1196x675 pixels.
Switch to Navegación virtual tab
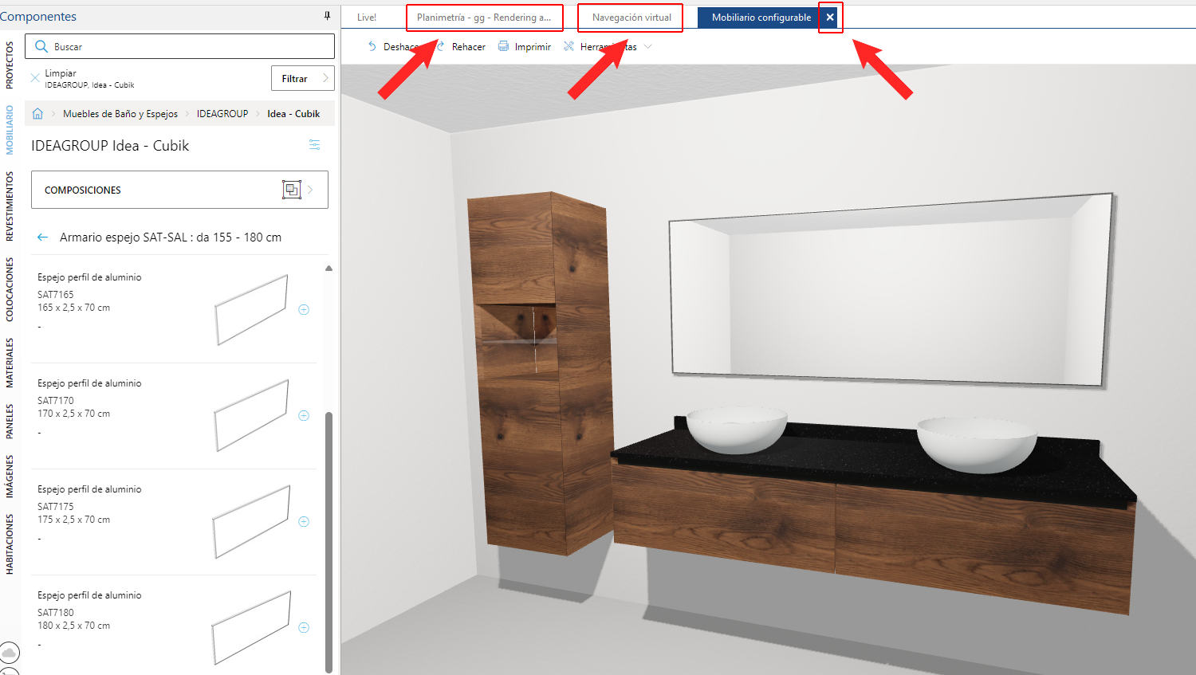(631, 18)
